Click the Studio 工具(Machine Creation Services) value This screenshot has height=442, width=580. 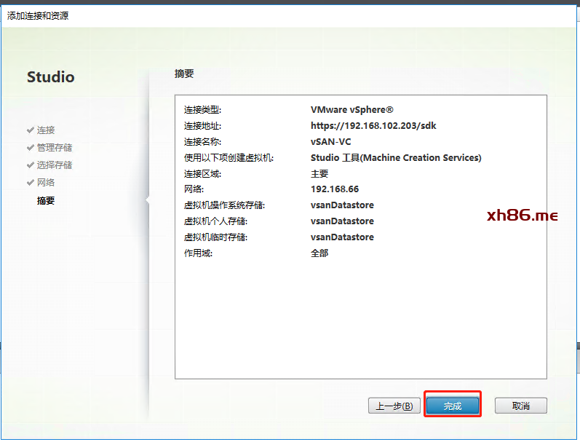pyautogui.click(x=396, y=157)
